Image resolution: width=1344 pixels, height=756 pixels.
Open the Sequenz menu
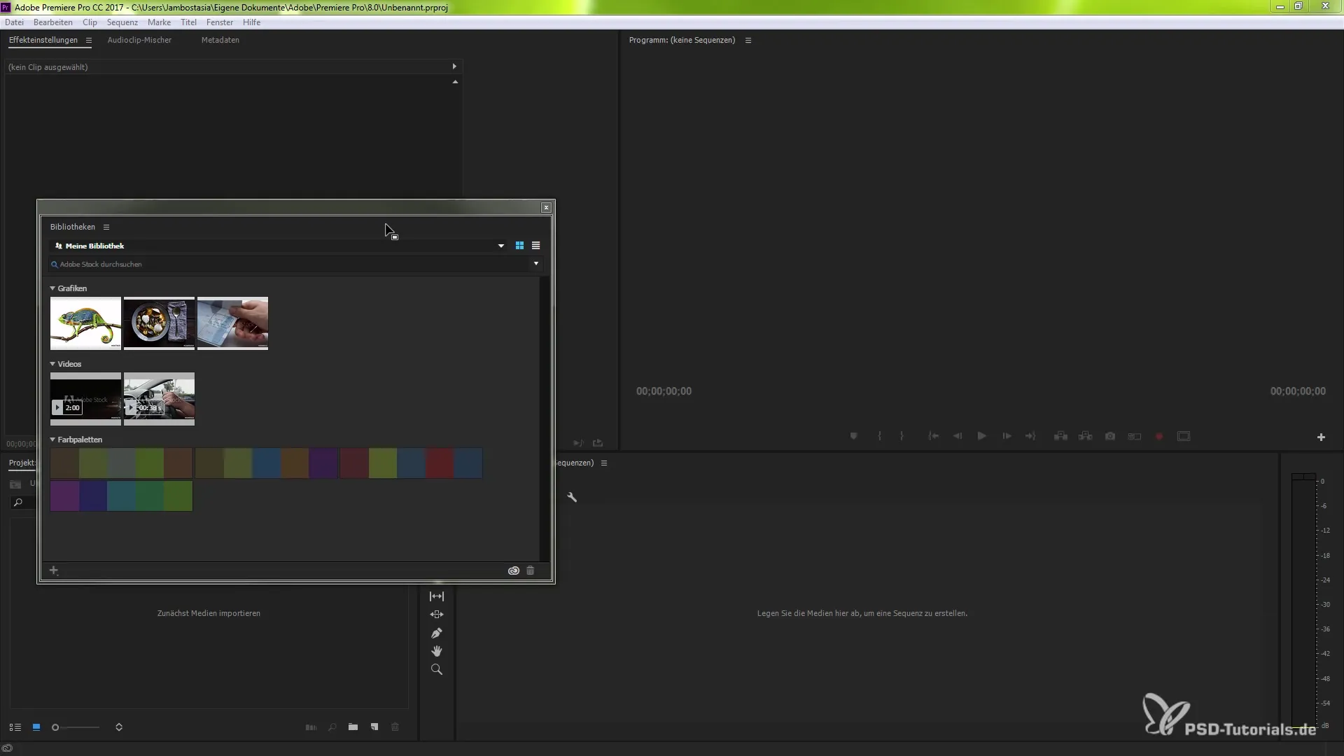[122, 22]
